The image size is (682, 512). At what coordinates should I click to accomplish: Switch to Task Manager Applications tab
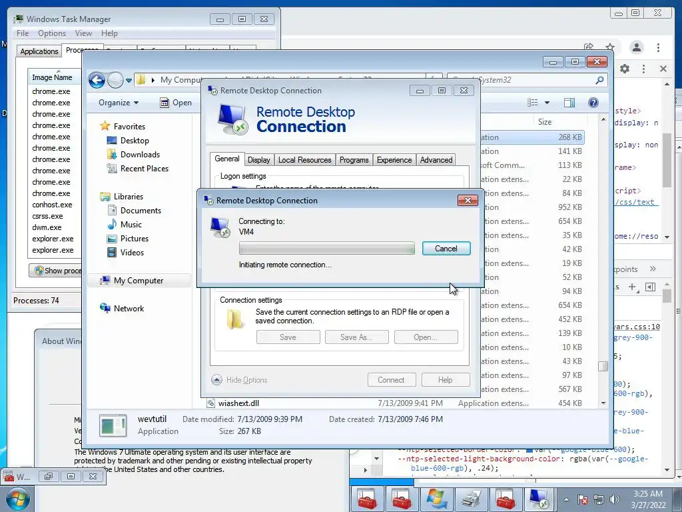39,51
